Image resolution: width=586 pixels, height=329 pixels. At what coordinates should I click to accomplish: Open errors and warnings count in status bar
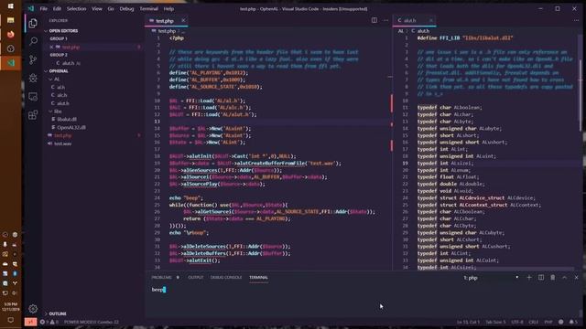(x=49, y=322)
